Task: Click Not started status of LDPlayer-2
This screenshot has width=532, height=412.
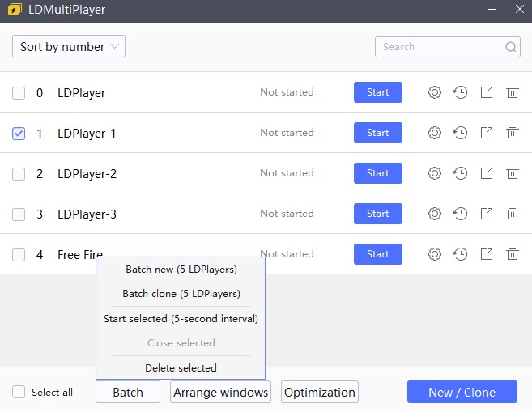Action: [x=287, y=173]
